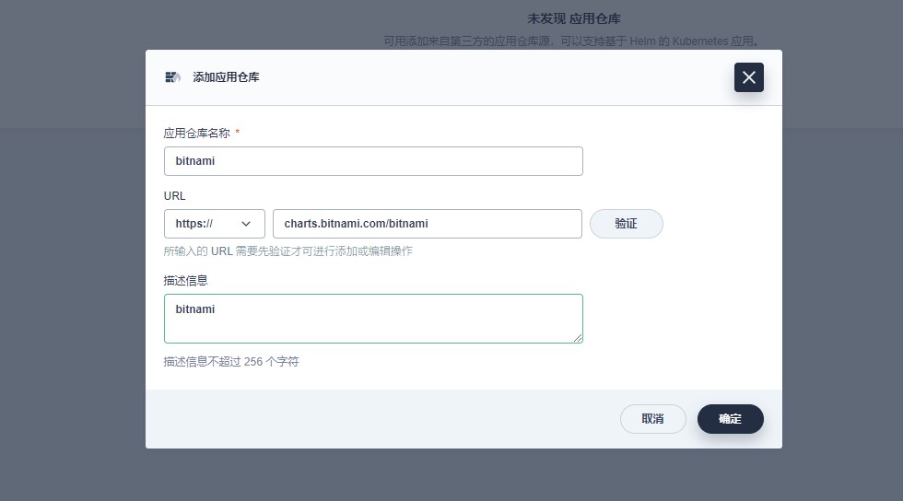Click the 添加应用仓库 dialog title

(226, 77)
